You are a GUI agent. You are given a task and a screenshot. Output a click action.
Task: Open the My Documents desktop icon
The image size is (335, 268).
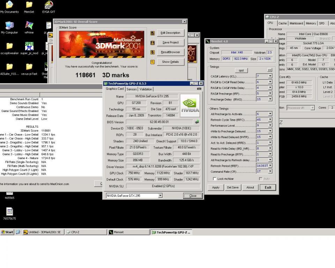9,7
